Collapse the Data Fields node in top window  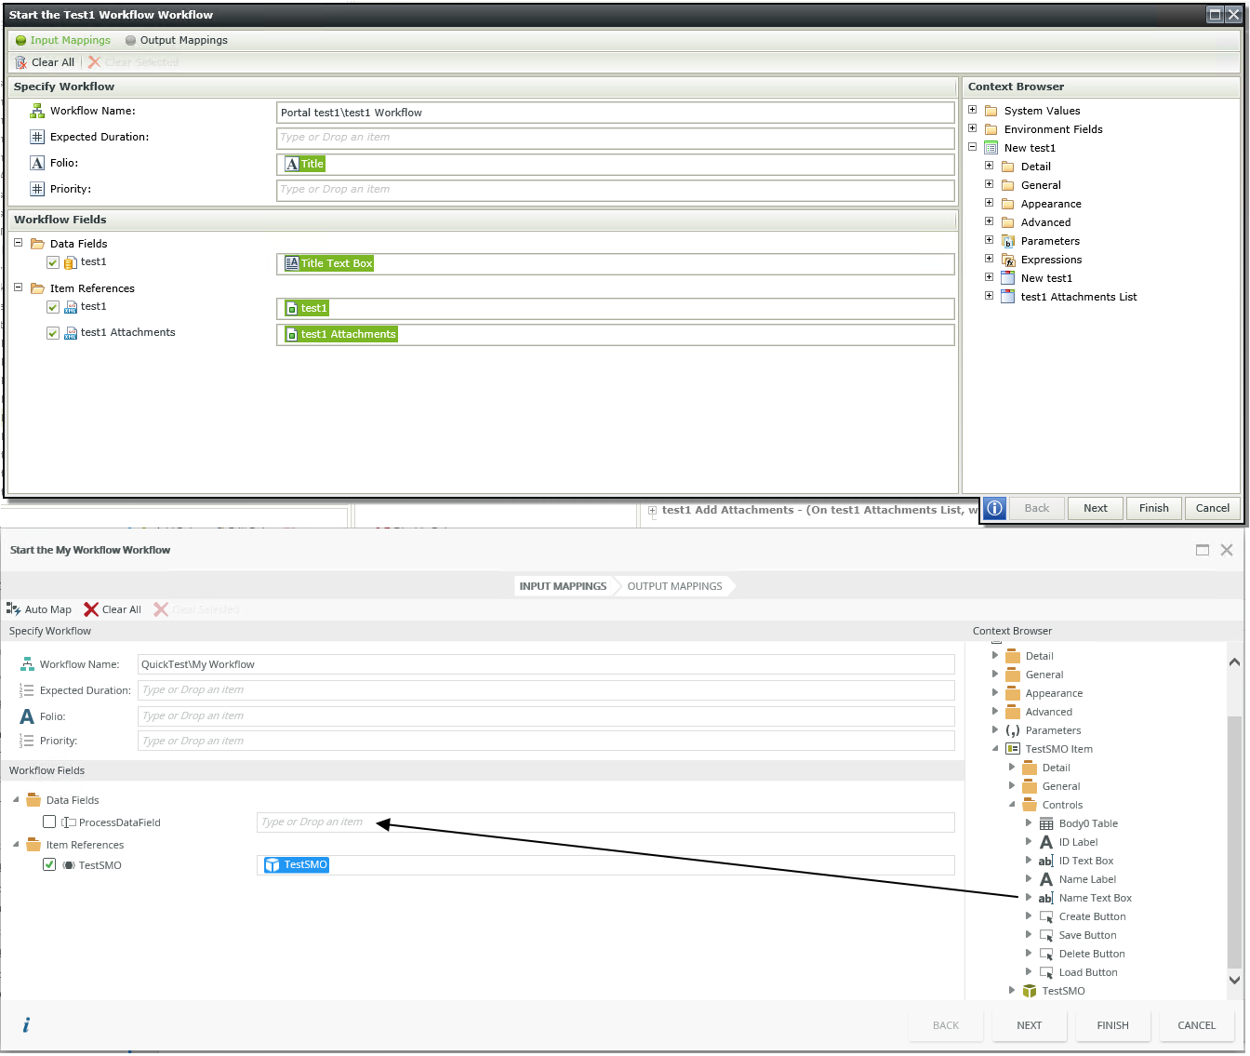[18, 243]
